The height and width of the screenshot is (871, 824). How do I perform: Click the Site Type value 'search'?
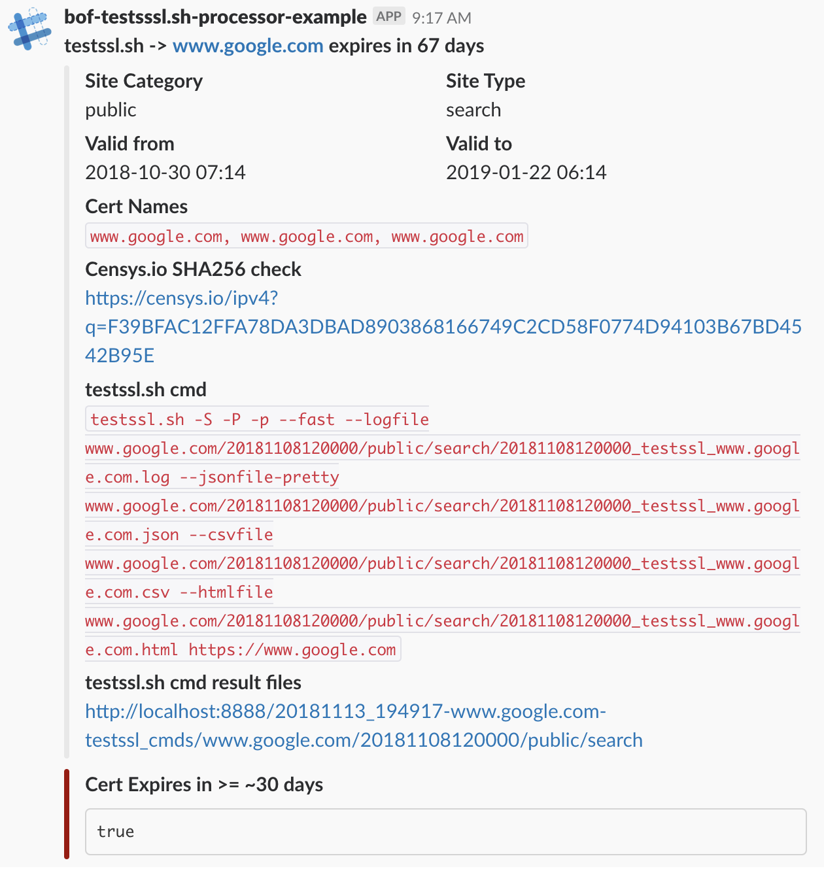[473, 110]
